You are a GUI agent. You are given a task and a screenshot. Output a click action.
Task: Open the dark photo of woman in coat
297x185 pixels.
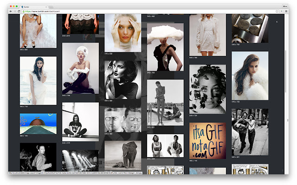[38, 157]
